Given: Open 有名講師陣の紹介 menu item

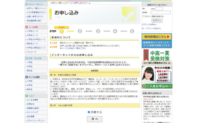Looking at the screenshot, I should tap(34, 21).
